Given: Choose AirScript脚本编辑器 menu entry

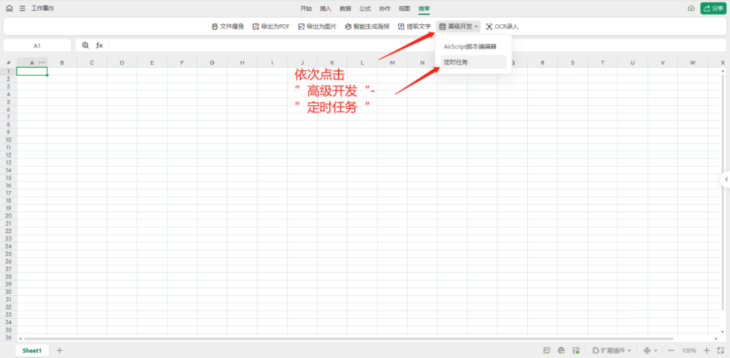Looking at the screenshot, I should [x=470, y=46].
